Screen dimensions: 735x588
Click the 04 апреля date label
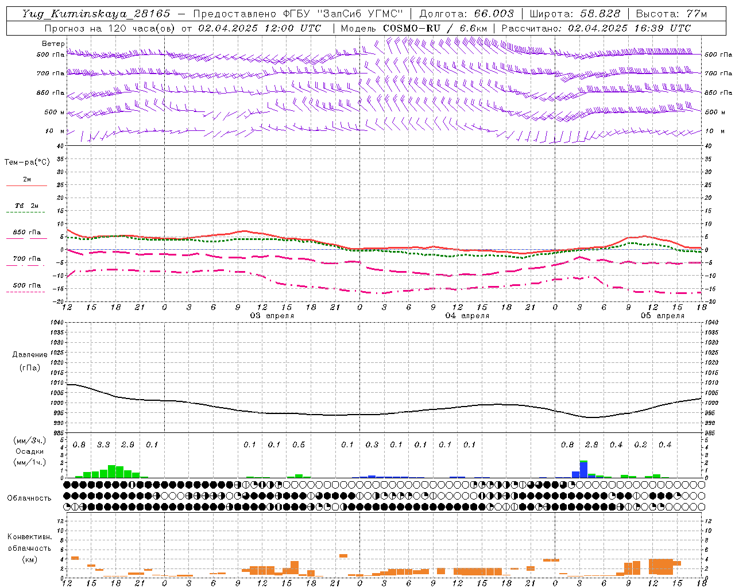point(467,316)
